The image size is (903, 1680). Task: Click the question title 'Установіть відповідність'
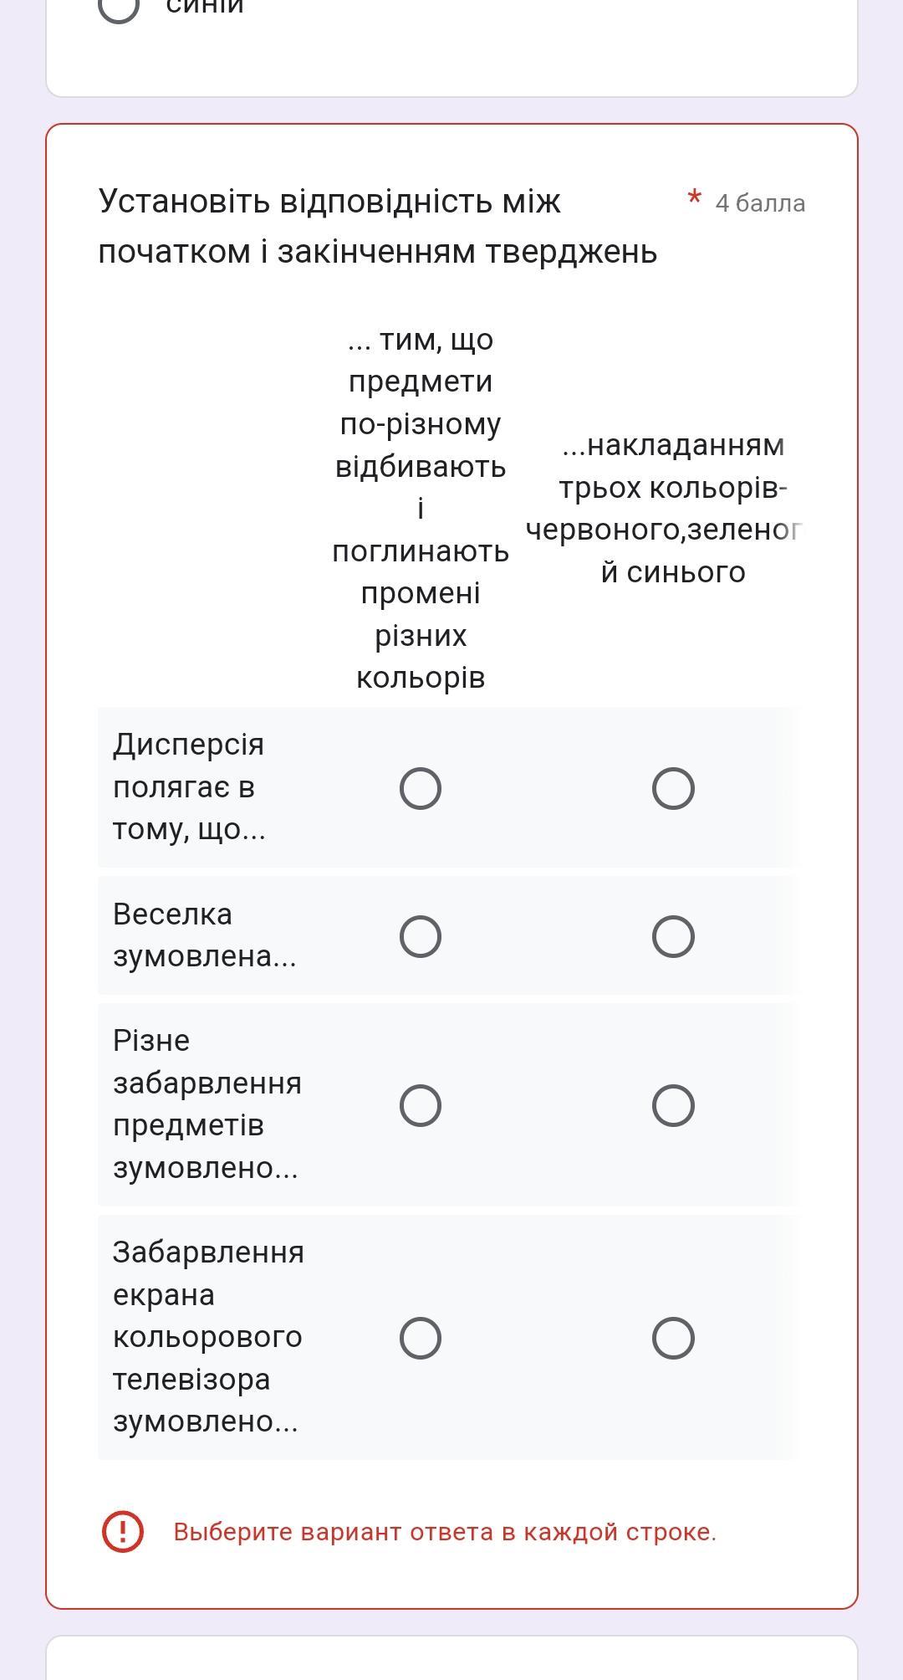point(378,226)
